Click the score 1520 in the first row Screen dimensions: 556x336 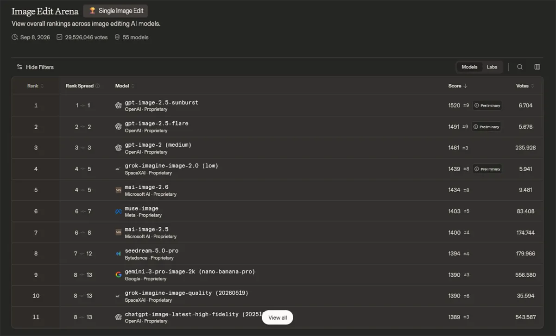point(454,106)
